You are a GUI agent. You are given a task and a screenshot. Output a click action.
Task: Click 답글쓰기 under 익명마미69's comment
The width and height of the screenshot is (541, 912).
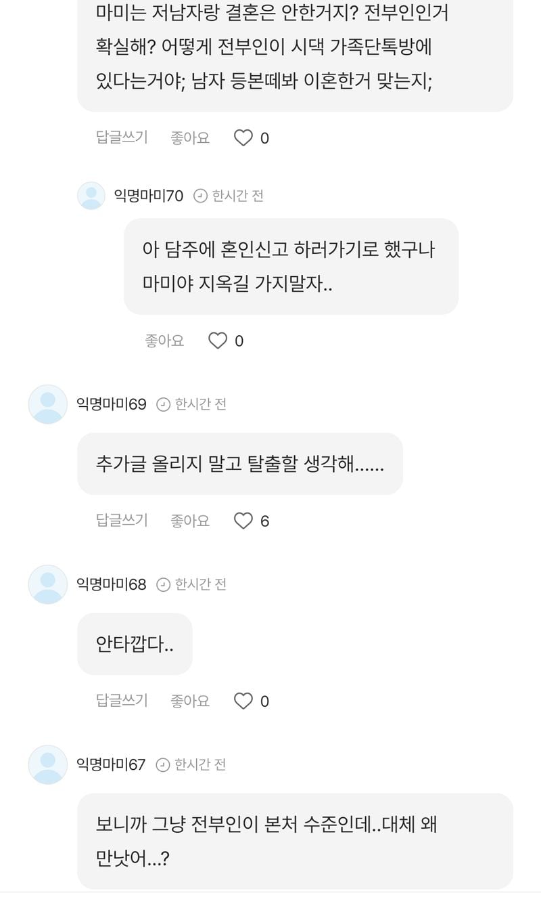tap(122, 520)
